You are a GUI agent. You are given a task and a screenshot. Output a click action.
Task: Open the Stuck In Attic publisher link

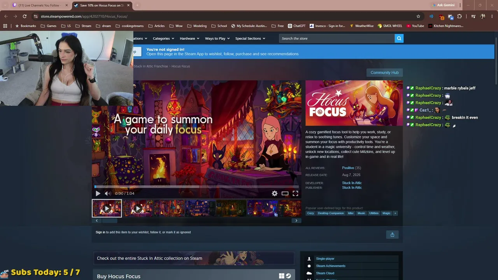[x=352, y=187]
